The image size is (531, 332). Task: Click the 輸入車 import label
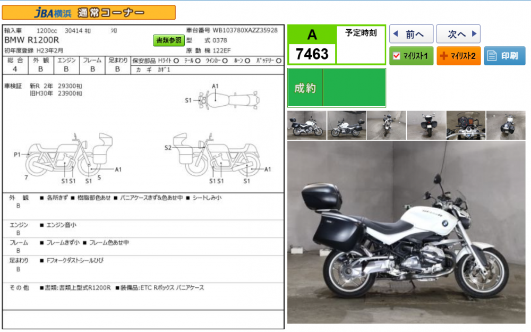(13, 30)
